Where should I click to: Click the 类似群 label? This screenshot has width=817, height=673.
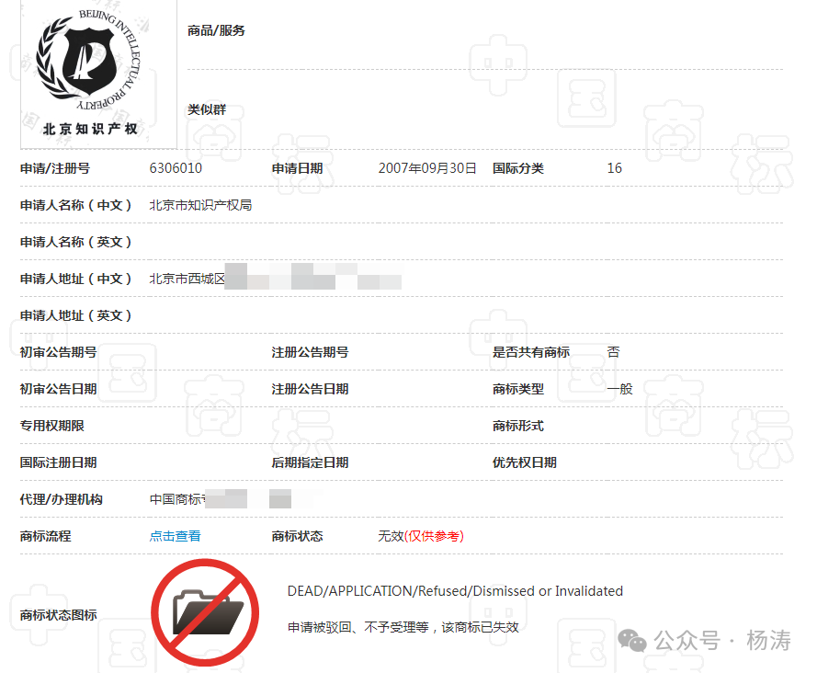pos(207,109)
